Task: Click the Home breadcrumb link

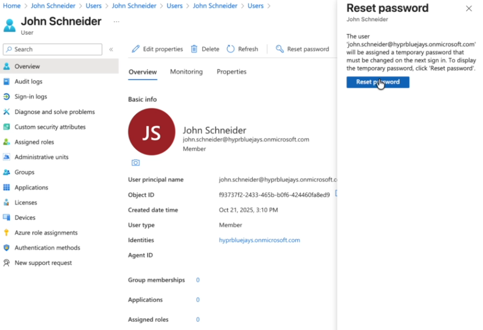Action: 12,6
